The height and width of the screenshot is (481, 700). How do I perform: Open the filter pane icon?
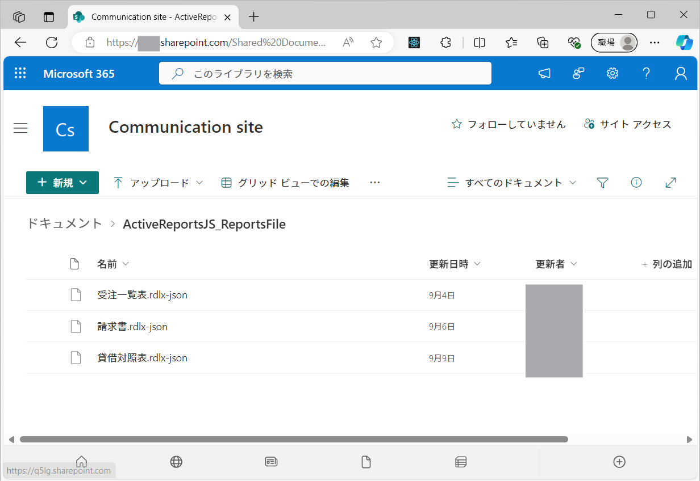pos(603,183)
